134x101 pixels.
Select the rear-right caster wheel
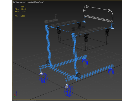click(x=111, y=71)
